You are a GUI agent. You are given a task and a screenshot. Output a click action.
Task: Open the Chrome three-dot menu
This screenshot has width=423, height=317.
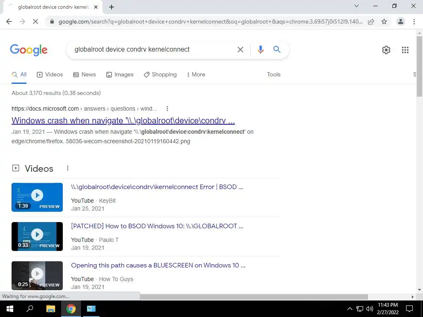tap(414, 21)
